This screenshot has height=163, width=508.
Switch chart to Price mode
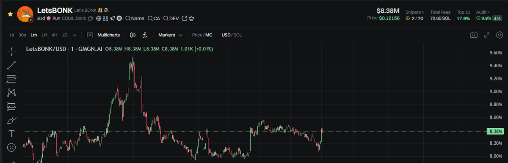(x=197, y=35)
